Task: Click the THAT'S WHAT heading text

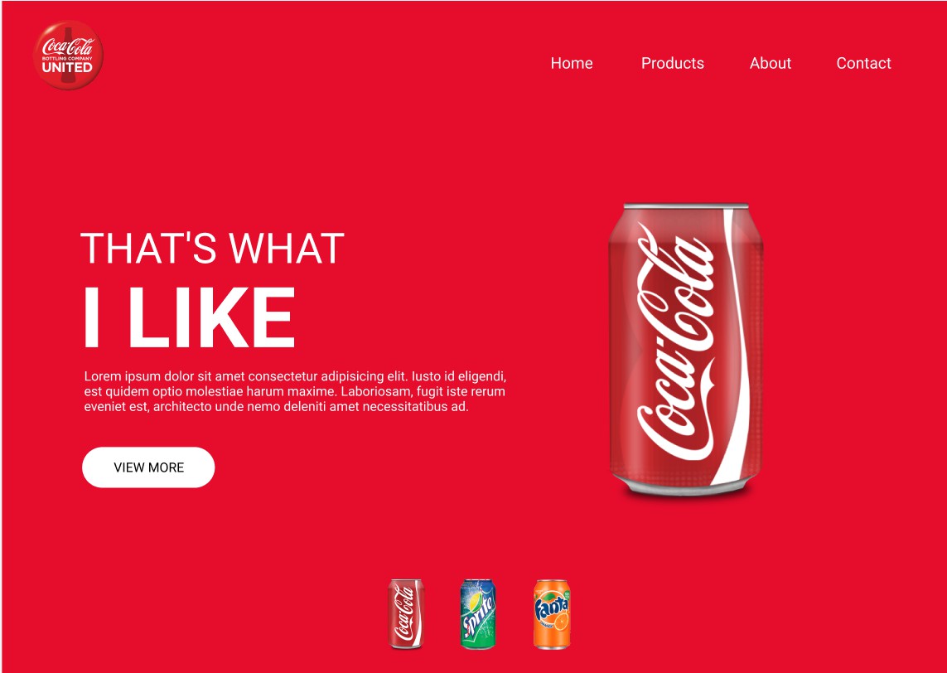Action: (x=212, y=249)
